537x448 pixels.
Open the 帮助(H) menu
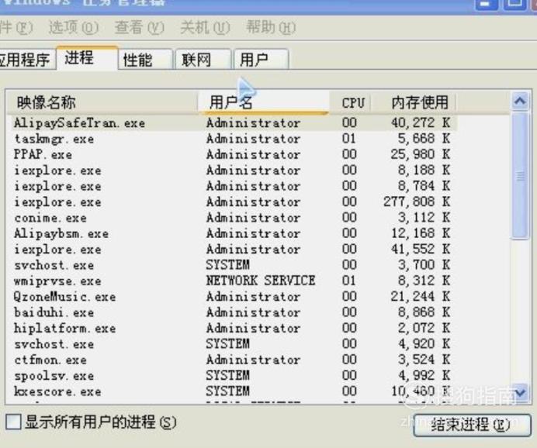pyautogui.click(x=271, y=27)
